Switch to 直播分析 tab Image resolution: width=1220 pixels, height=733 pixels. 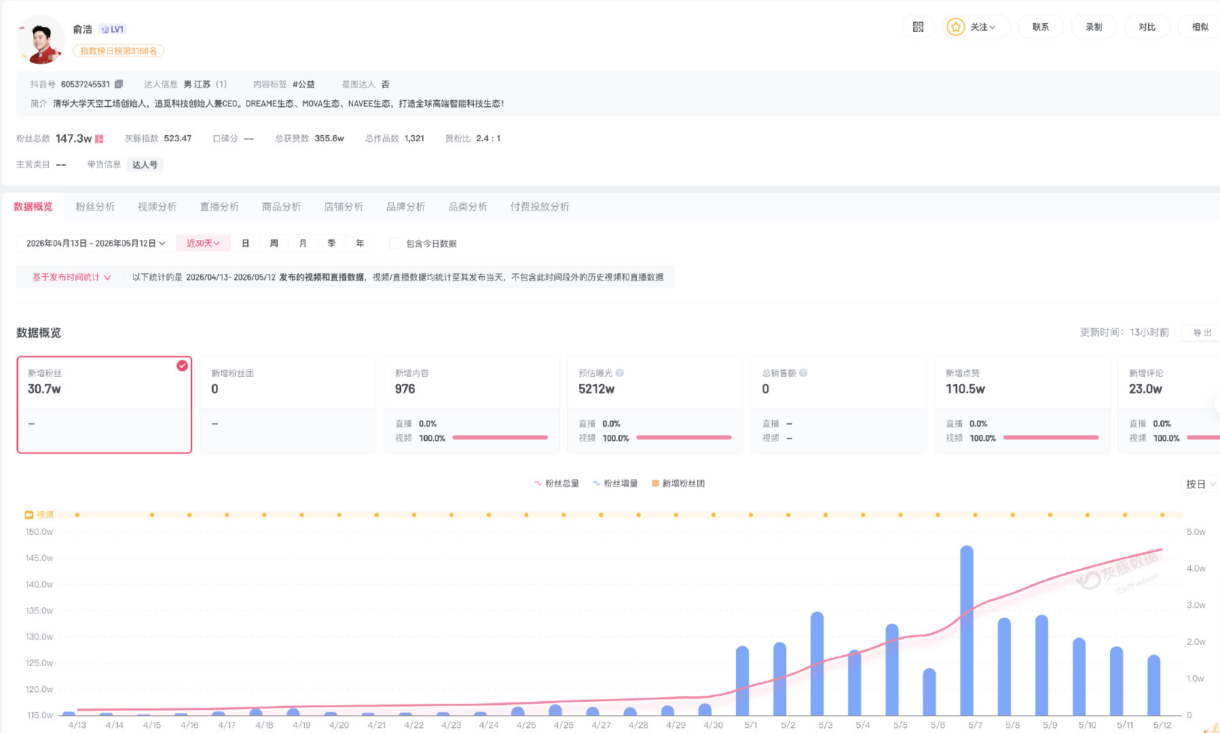point(219,207)
